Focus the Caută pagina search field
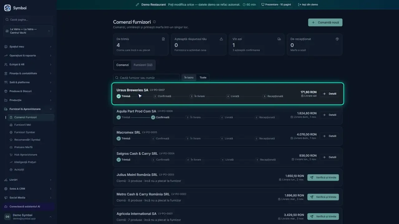 [28, 20]
